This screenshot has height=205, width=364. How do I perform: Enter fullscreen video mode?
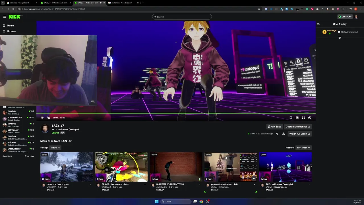coord(303,118)
